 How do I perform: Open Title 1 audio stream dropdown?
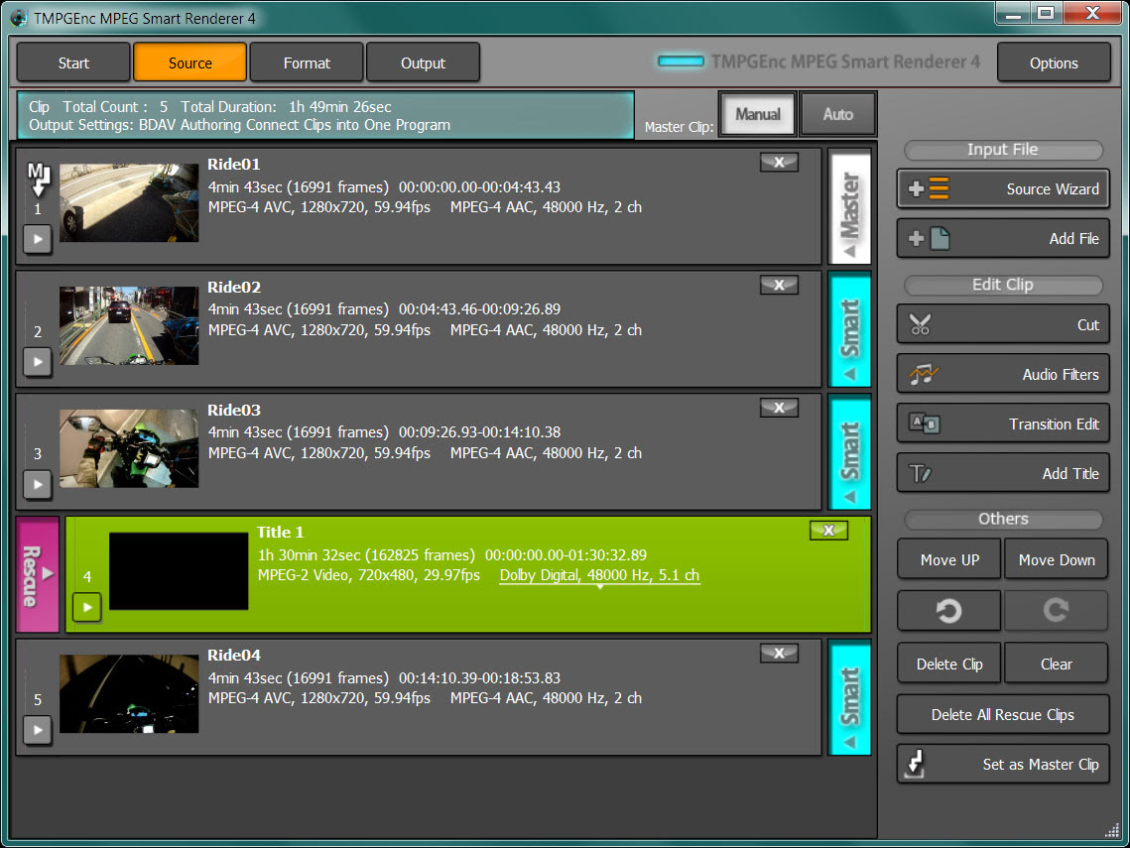coord(599,575)
